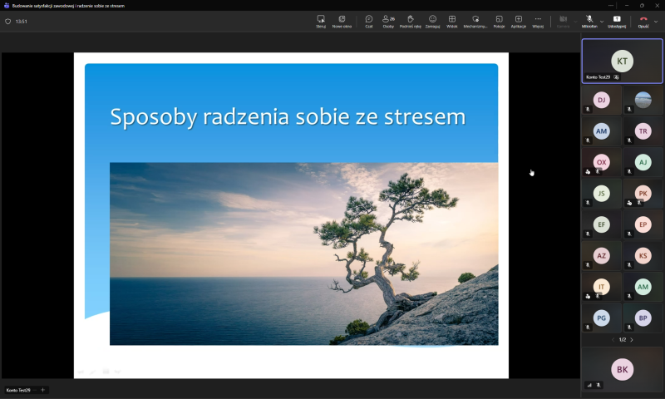Viewport: 665px width, 399px height.
Task: Toggle the Kamera on or off
Action: [x=563, y=21]
